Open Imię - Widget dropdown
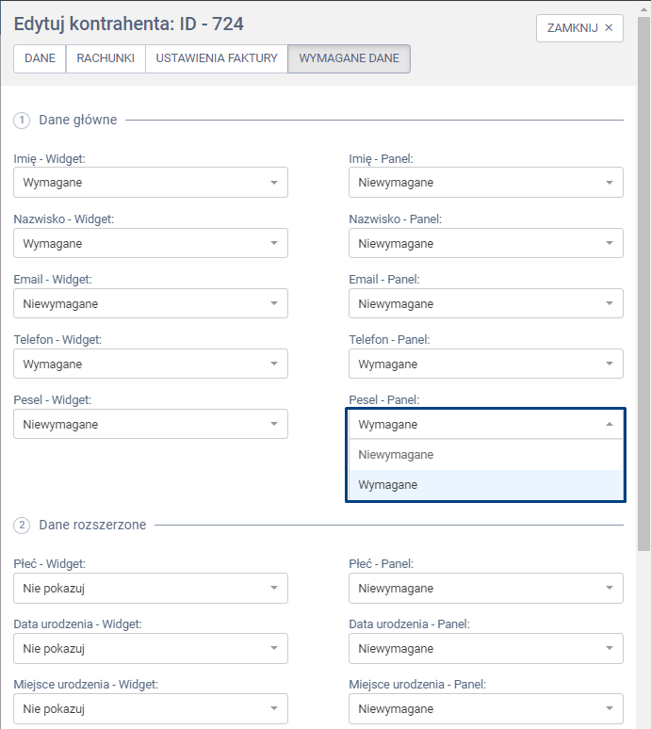 click(x=151, y=183)
